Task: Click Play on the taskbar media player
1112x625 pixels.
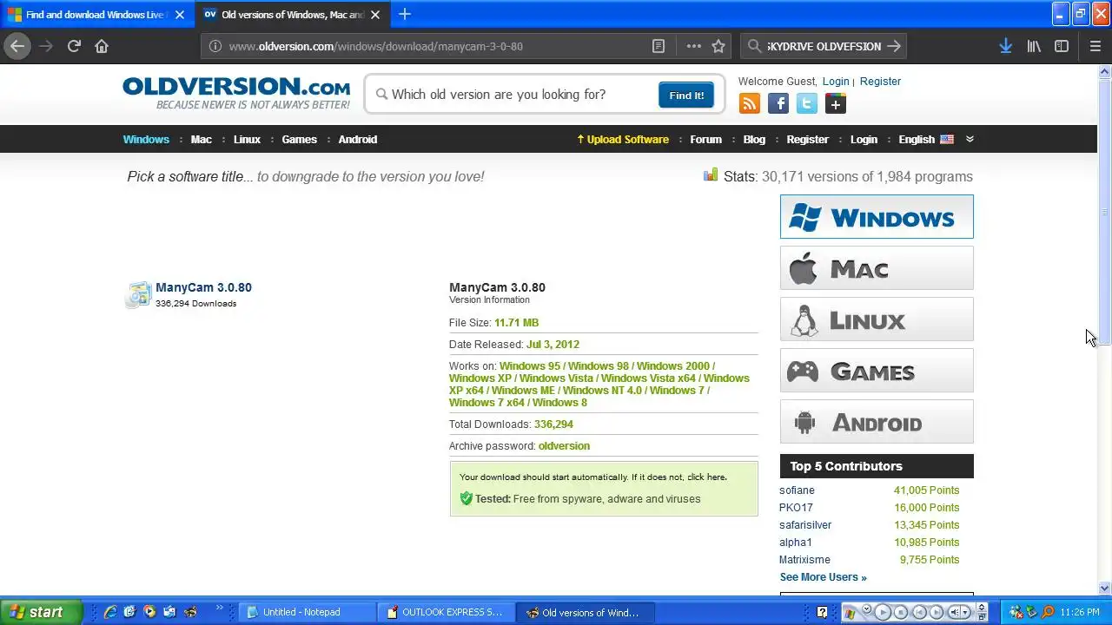Action: click(x=882, y=612)
